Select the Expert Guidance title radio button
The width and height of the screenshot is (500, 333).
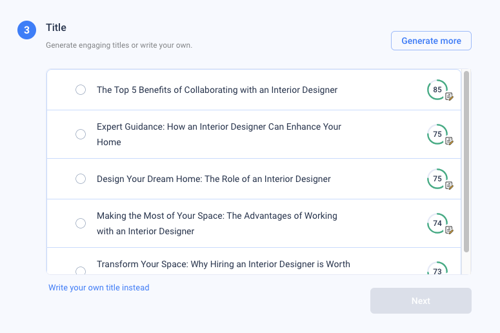[x=81, y=134]
